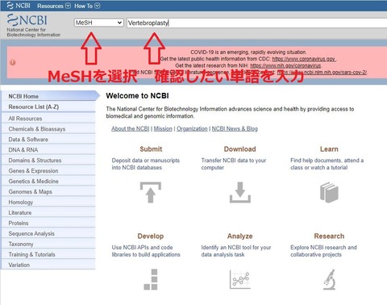
Task: Expand the Resources menu
Action: pos(54,6)
